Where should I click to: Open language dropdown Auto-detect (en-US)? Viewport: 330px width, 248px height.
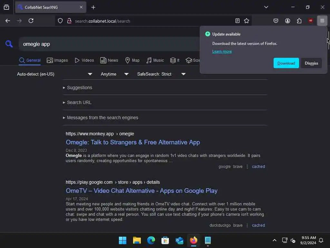click(x=54, y=74)
